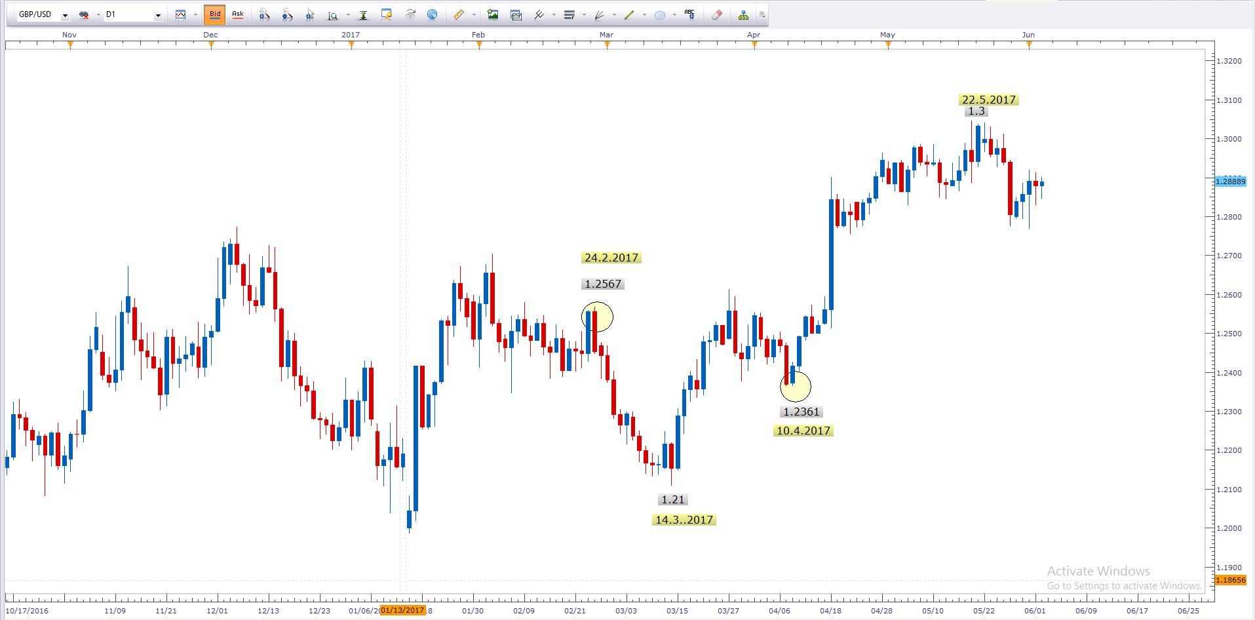Toggle the Bid price display
The image size is (1255, 620).
215,14
